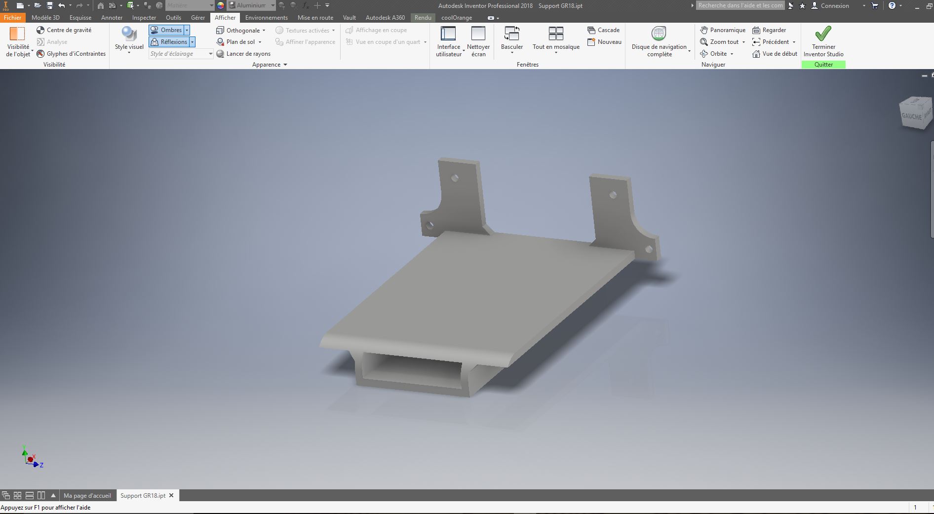Select the Zoom tout tool

(719, 42)
